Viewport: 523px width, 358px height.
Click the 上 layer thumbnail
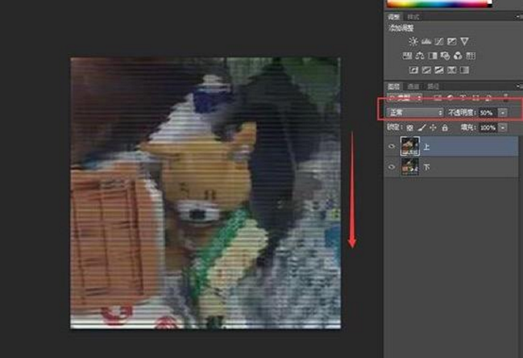410,146
